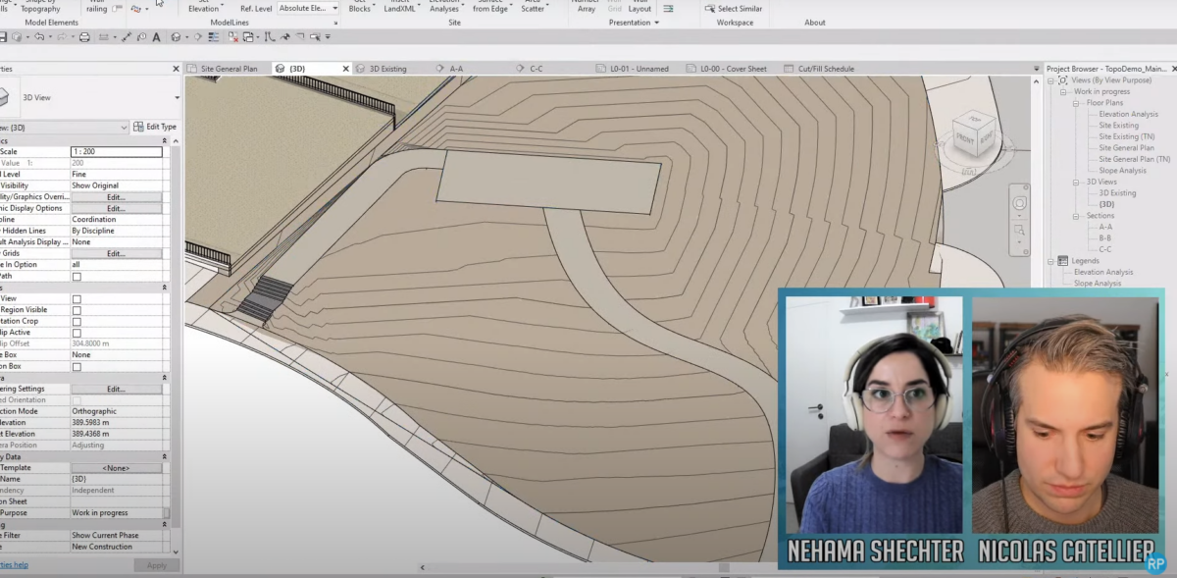
Task: Open the Absolute Elevation Ref. Level dropdown
Action: pyautogui.click(x=308, y=8)
